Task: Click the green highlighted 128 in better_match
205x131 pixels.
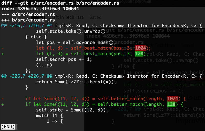Action: point(171,104)
